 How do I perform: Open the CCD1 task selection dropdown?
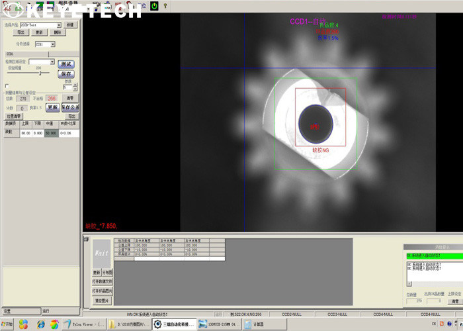click(x=53, y=44)
